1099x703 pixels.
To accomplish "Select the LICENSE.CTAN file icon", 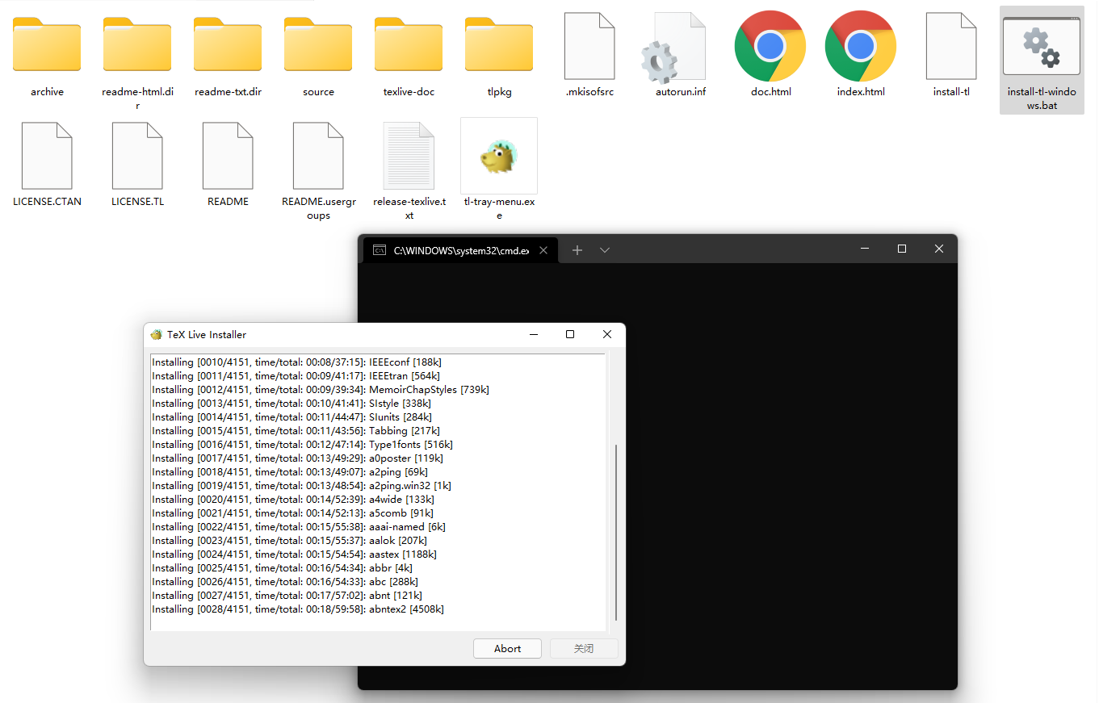I will [47, 156].
